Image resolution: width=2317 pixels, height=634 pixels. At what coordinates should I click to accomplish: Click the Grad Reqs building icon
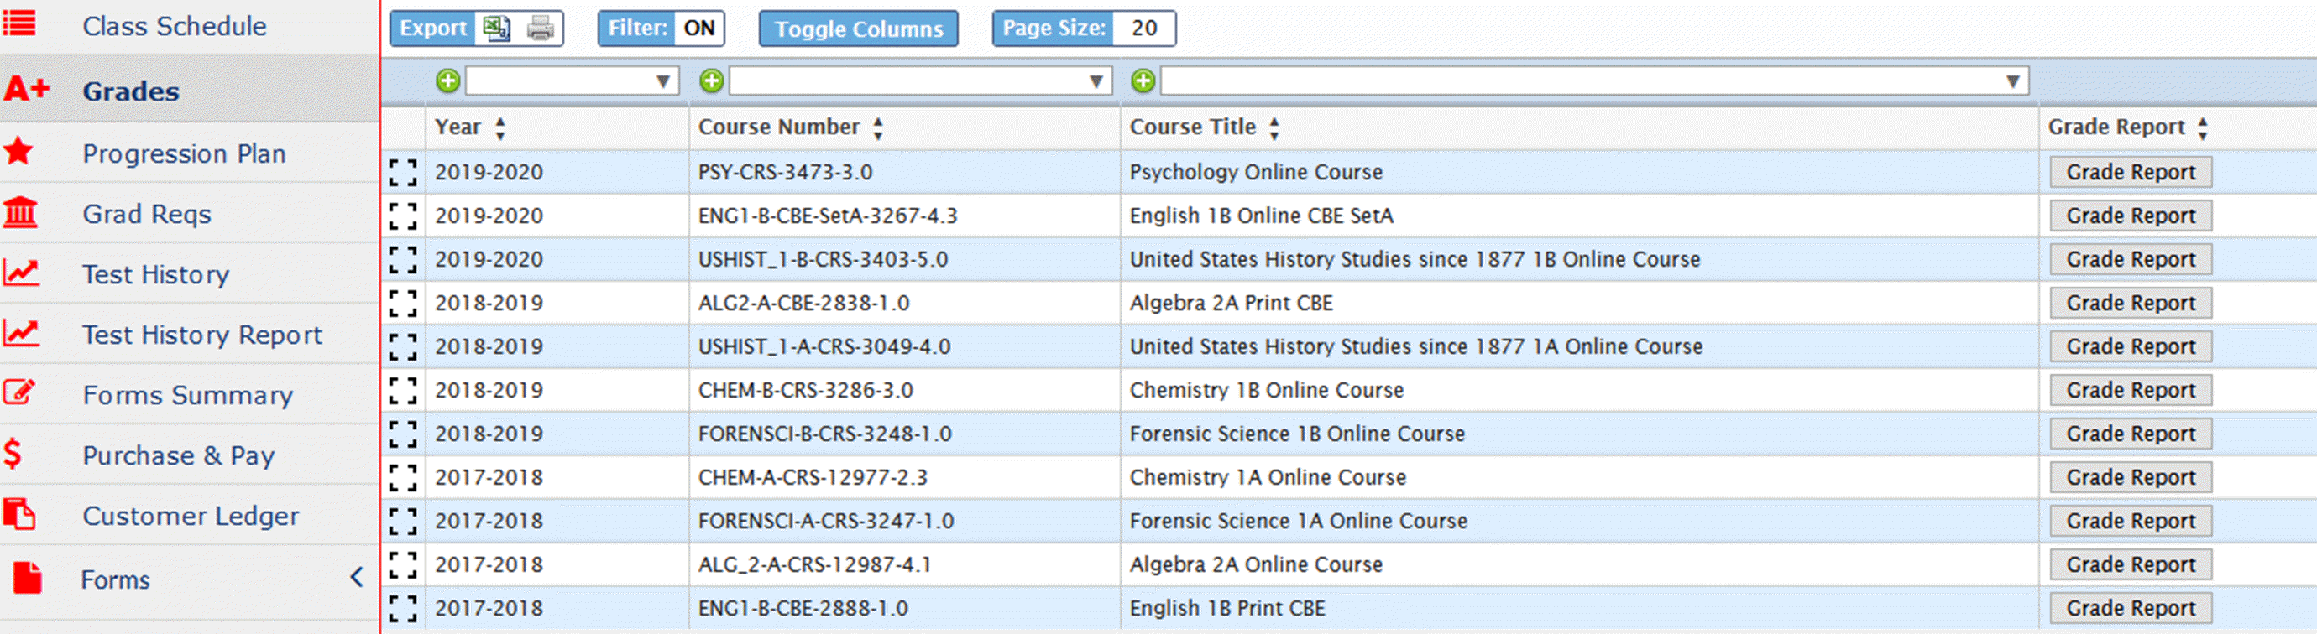click(21, 213)
